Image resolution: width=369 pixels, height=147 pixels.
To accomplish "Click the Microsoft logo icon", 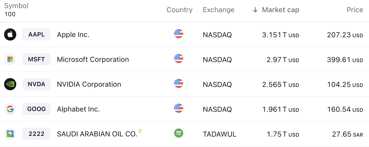I will pos(10,59).
